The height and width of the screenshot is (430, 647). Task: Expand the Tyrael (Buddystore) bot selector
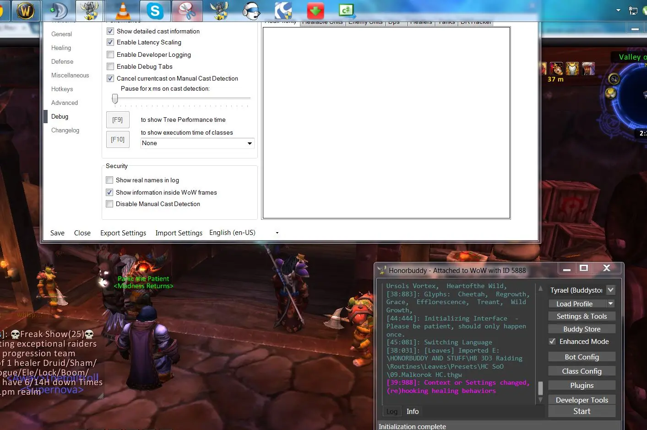(x=611, y=290)
